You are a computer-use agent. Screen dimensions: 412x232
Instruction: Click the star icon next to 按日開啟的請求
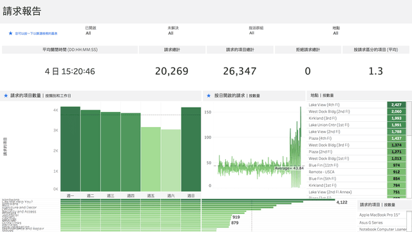[x=209, y=96]
